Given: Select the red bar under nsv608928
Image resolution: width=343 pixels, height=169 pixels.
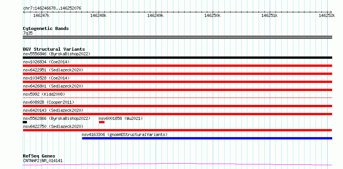Looking at the screenshot, I should [177, 106].
